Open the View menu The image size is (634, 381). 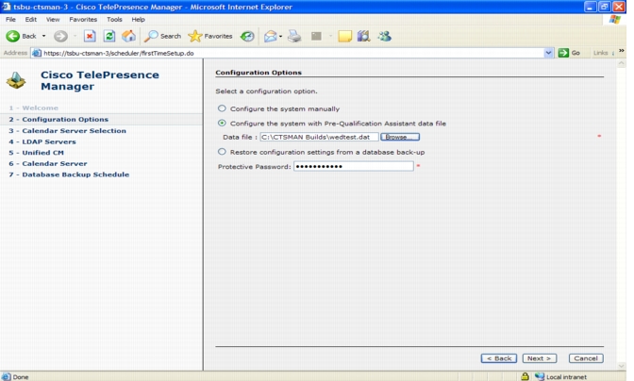click(53, 20)
